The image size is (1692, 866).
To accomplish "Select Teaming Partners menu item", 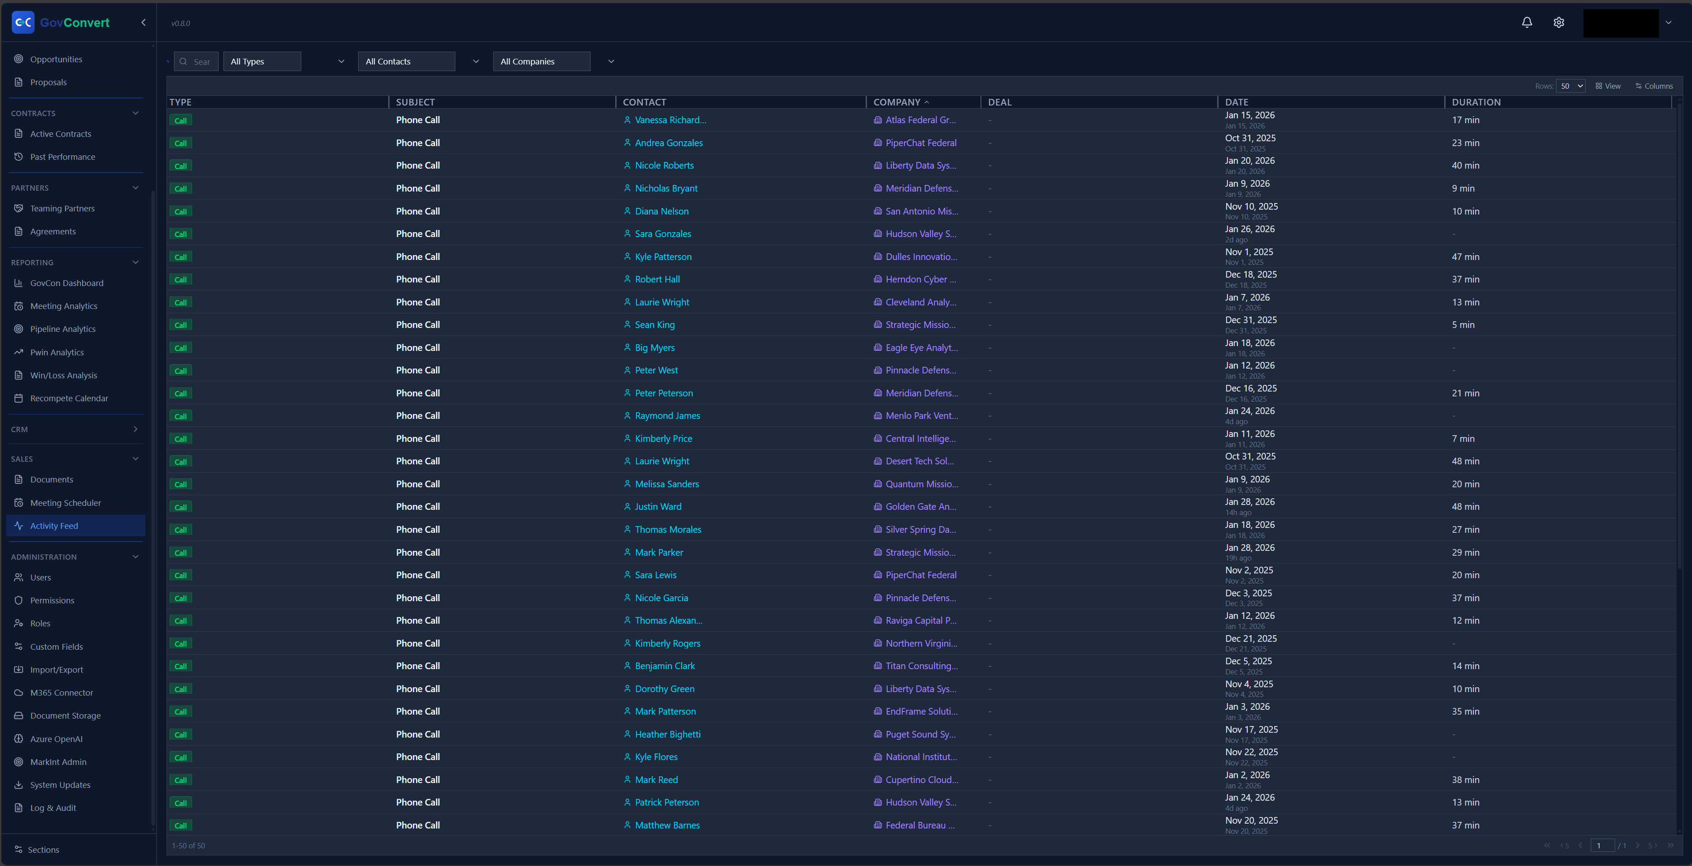I will (62, 209).
